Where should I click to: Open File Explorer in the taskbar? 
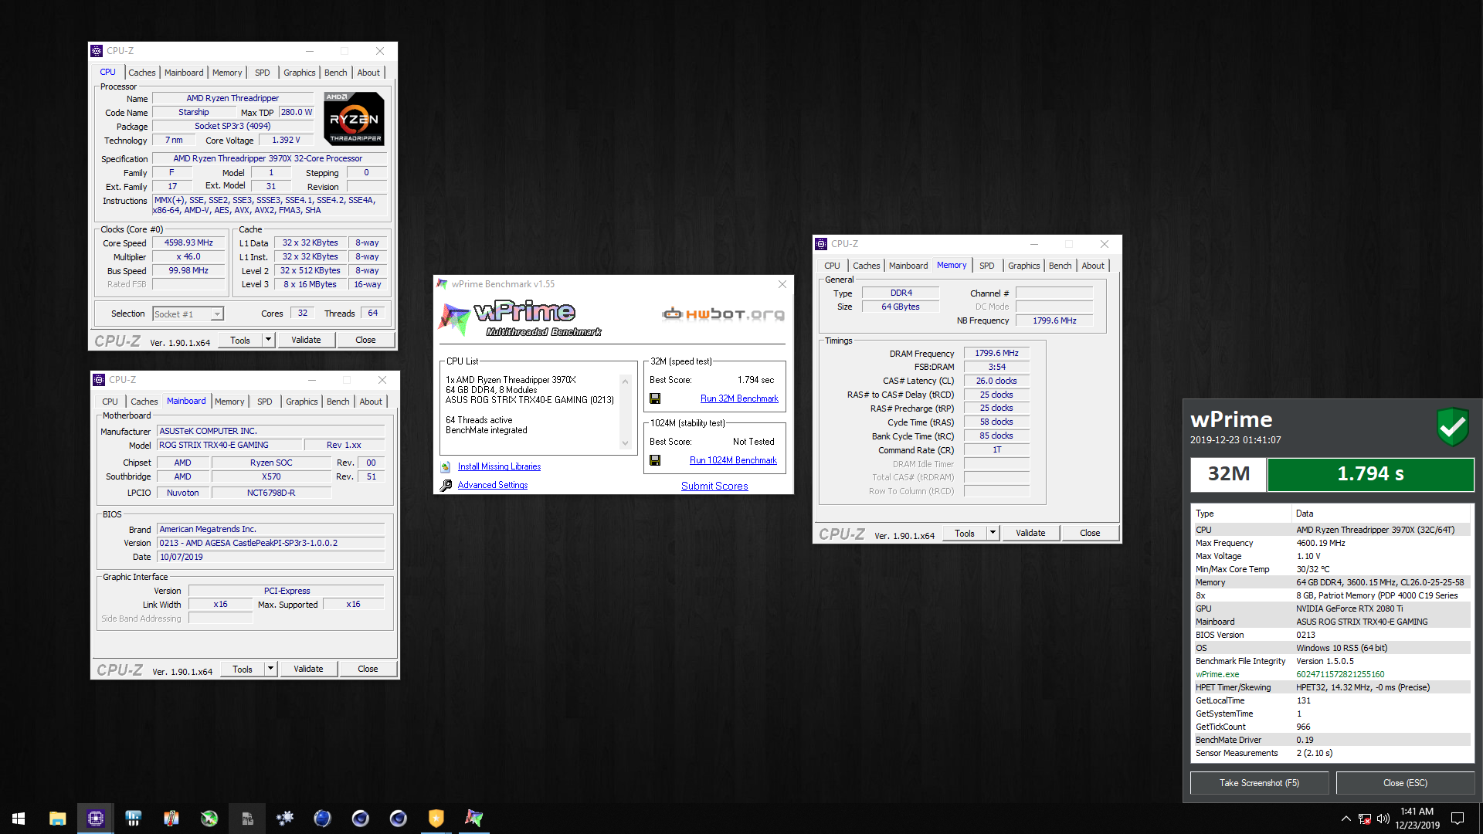pos(58,819)
